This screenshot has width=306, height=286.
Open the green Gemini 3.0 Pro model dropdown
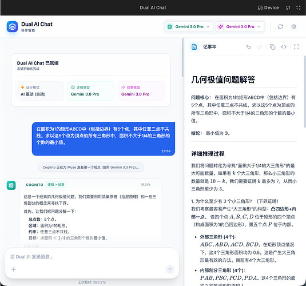click(189, 26)
